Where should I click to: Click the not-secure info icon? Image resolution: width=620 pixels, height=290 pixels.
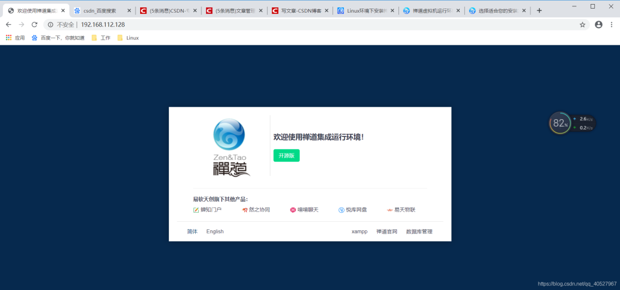[51, 25]
